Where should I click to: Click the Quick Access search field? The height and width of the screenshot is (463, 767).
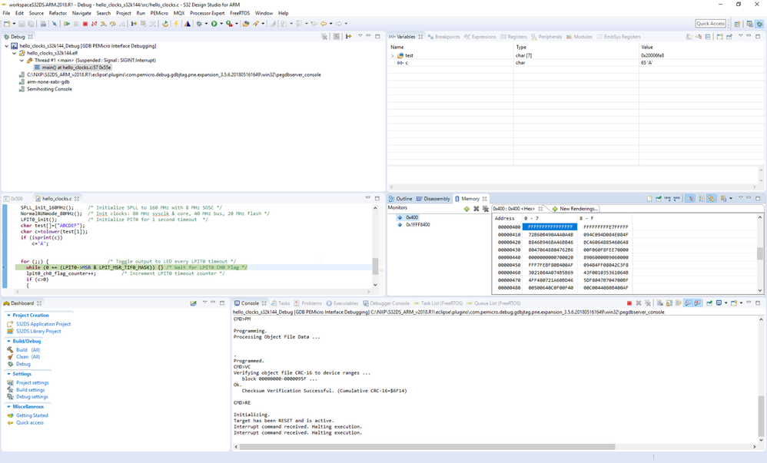click(x=711, y=24)
